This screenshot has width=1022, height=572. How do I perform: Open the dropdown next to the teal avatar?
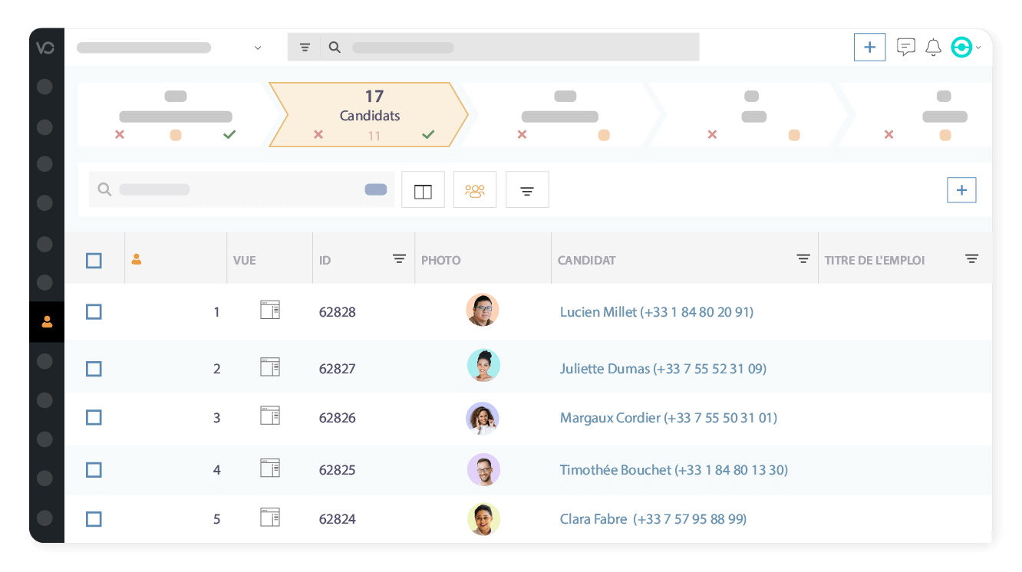[x=977, y=48]
